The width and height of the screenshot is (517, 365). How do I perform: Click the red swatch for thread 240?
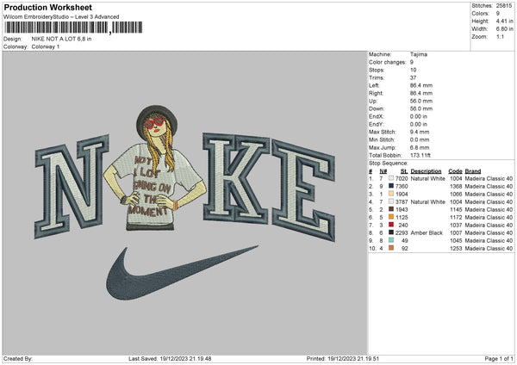391,225
